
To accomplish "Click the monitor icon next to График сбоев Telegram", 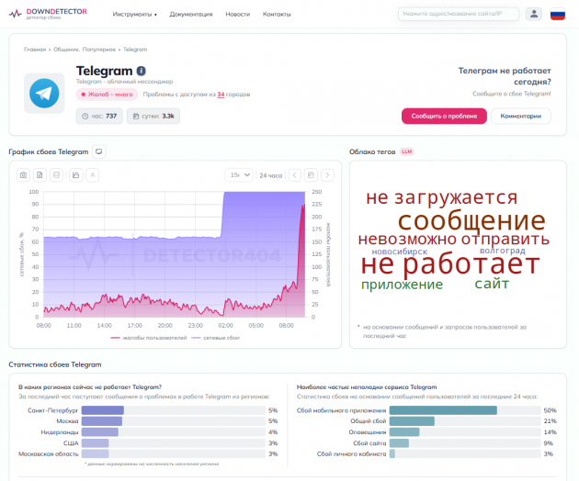I will 99,151.
